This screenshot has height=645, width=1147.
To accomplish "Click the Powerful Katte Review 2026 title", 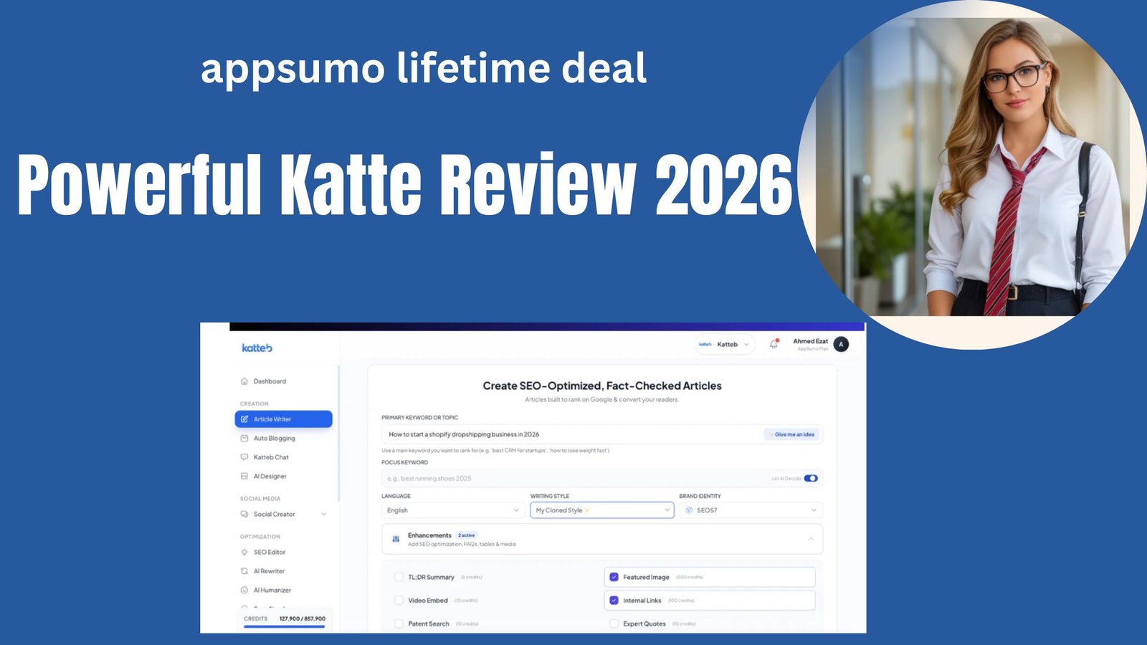I will 405,183.
